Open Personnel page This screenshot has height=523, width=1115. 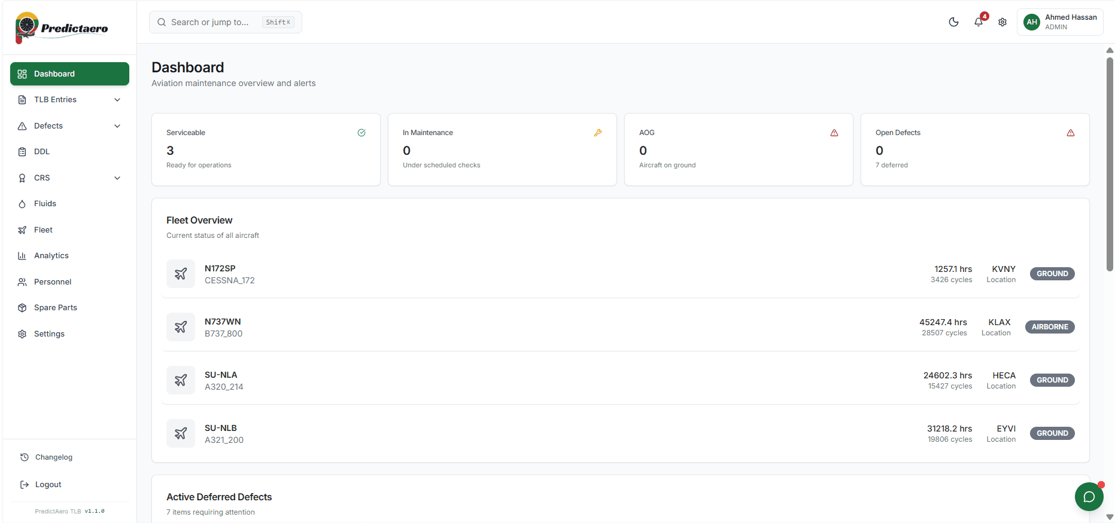69,282
